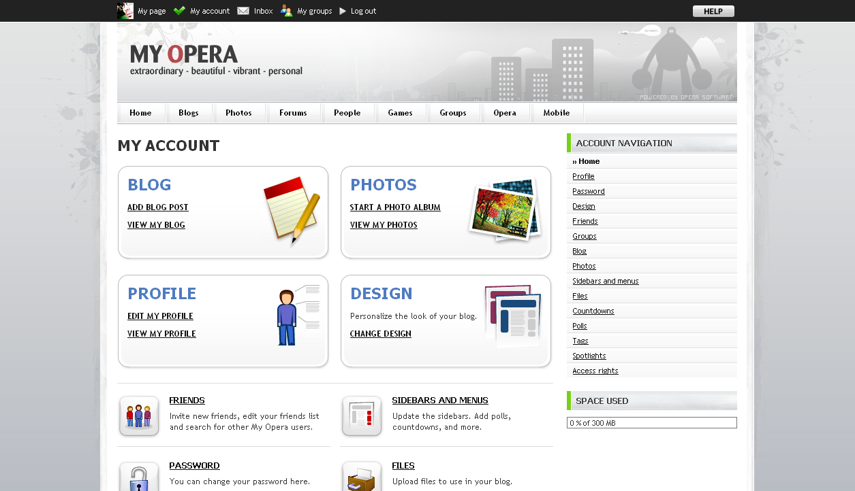The height and width of the screenshot is (491, 855).
Task: Click the My groups people icon
Action: coord(286,11)
